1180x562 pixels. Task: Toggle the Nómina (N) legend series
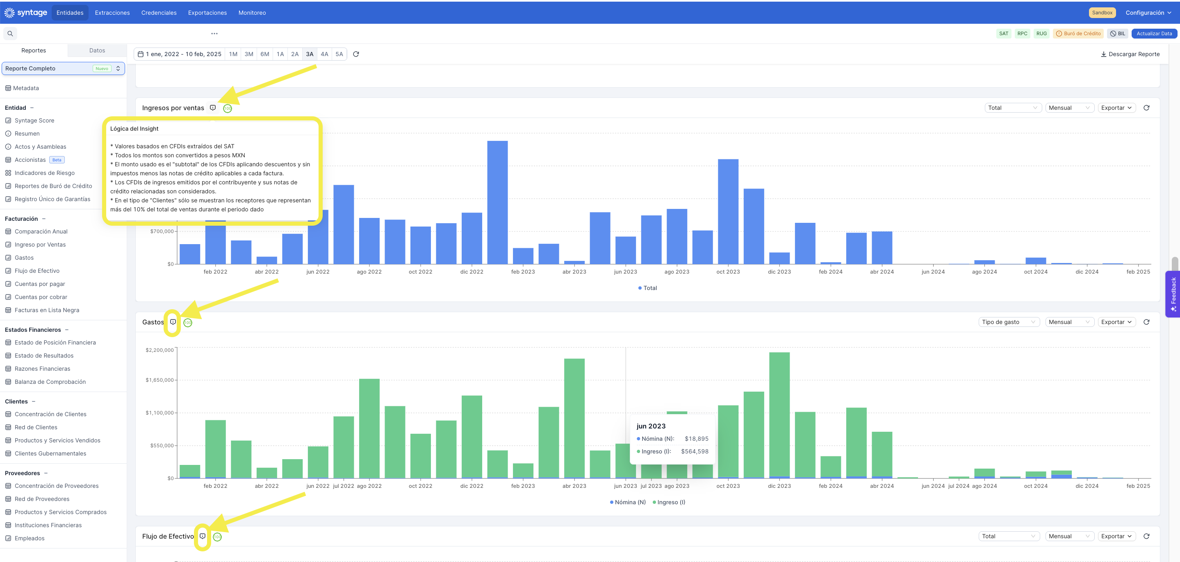[x=628, y=502]
